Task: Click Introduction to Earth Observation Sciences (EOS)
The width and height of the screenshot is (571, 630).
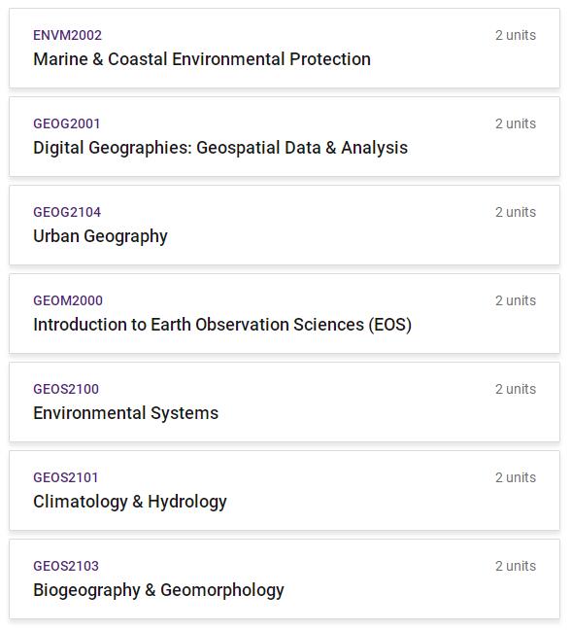Action: click(x=222, y=325)
